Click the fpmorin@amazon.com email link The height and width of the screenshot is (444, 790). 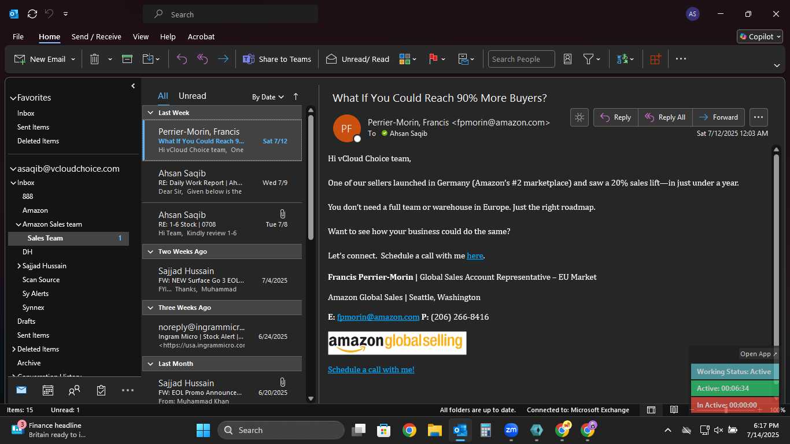[378, 317]
